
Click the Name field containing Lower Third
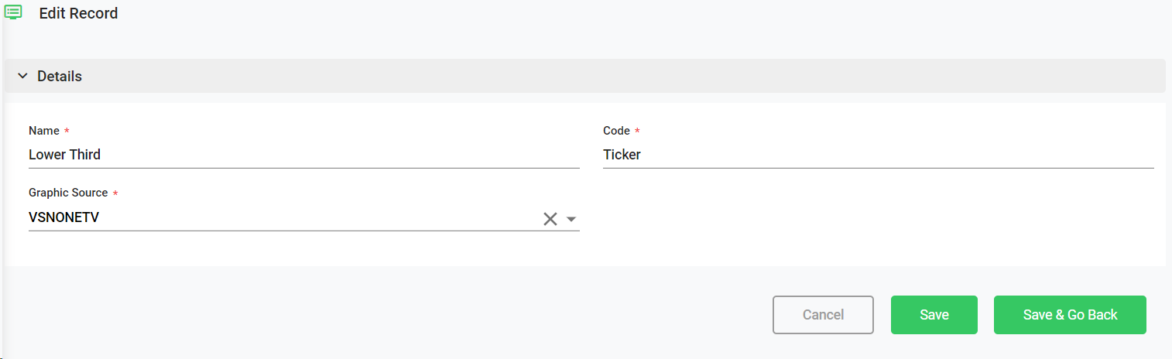pos(303,155)
